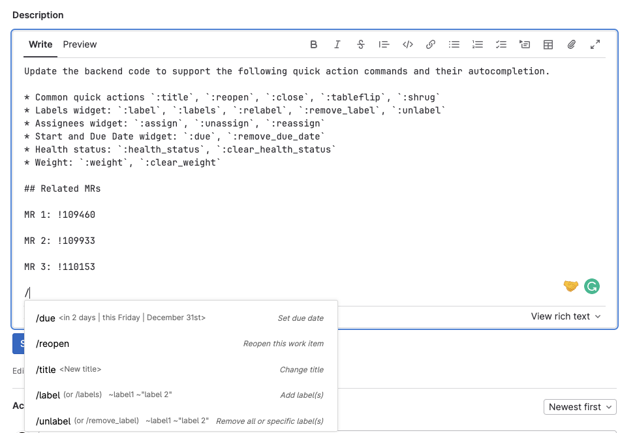Toggle bold formatting

(x=314, y=44)
